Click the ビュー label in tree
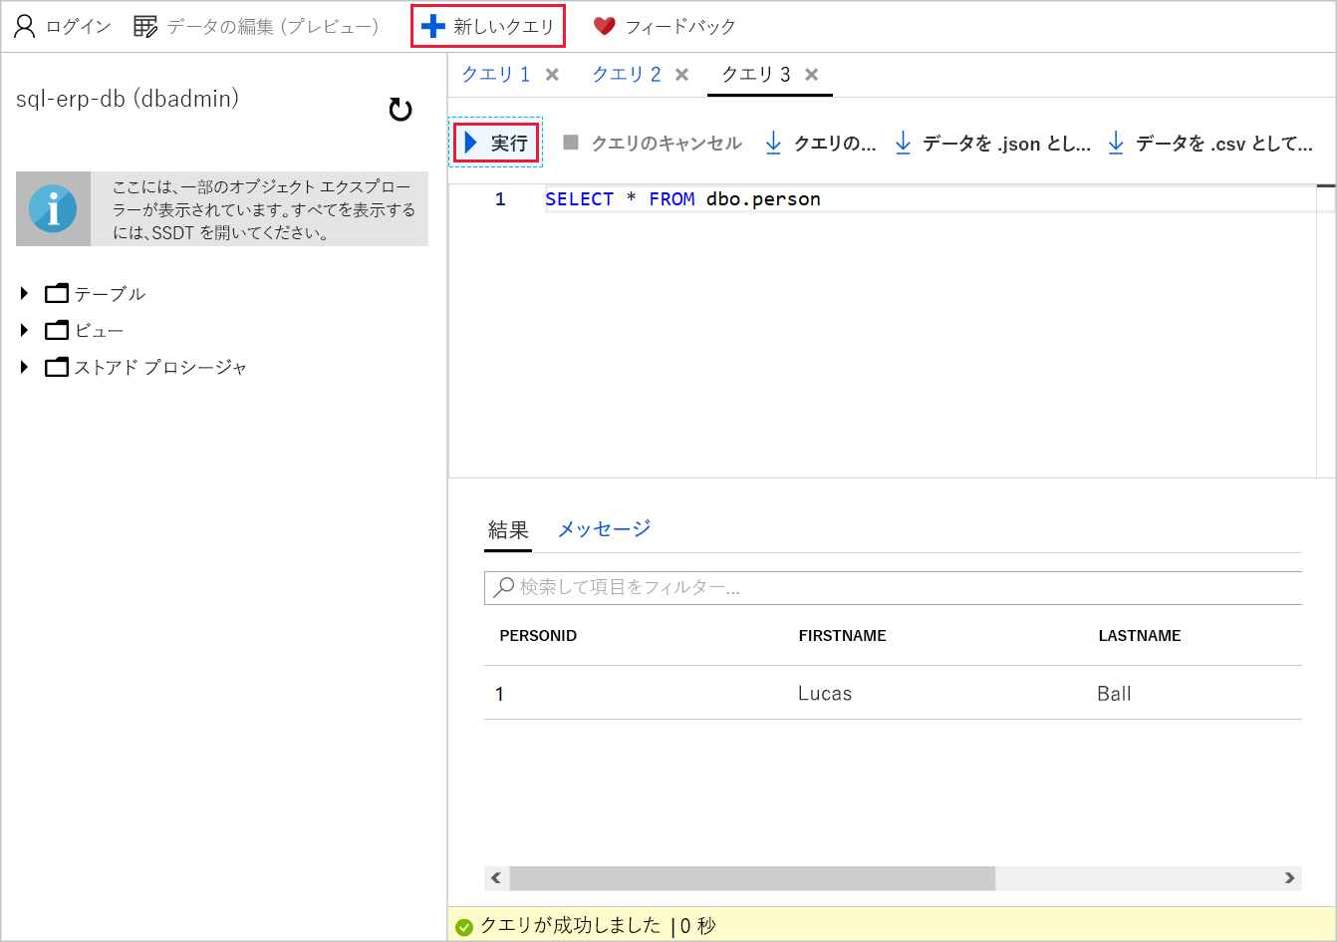The height and width of the screenshot is (942, 1337). point(99,331)
